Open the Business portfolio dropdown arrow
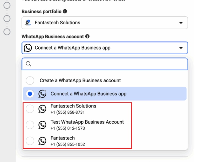This screenshot has width=202, height=162. (181, 23)
